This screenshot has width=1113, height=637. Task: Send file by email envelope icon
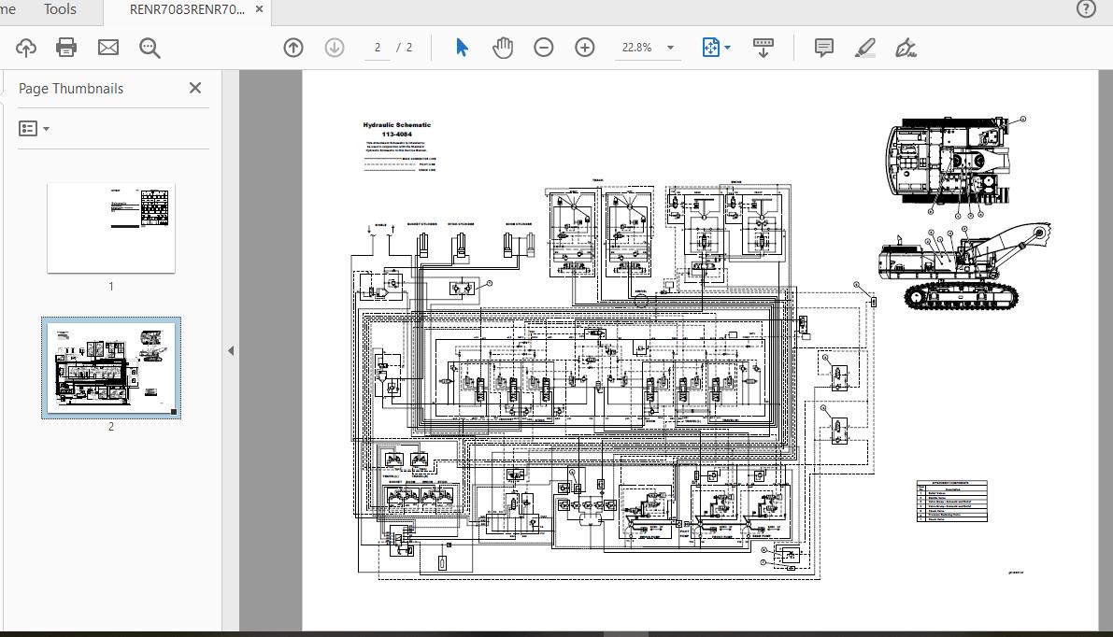point(108,48)
